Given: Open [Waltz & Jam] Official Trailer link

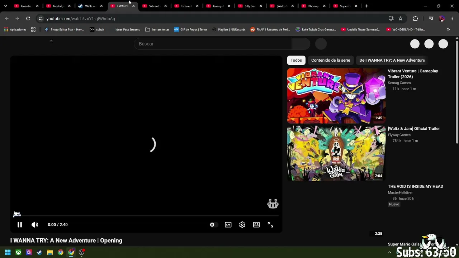Looking at the screenshot, I should click(414, 129).
